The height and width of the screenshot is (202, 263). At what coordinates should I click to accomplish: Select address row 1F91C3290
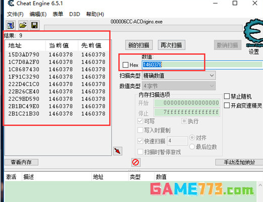point(58,77)
